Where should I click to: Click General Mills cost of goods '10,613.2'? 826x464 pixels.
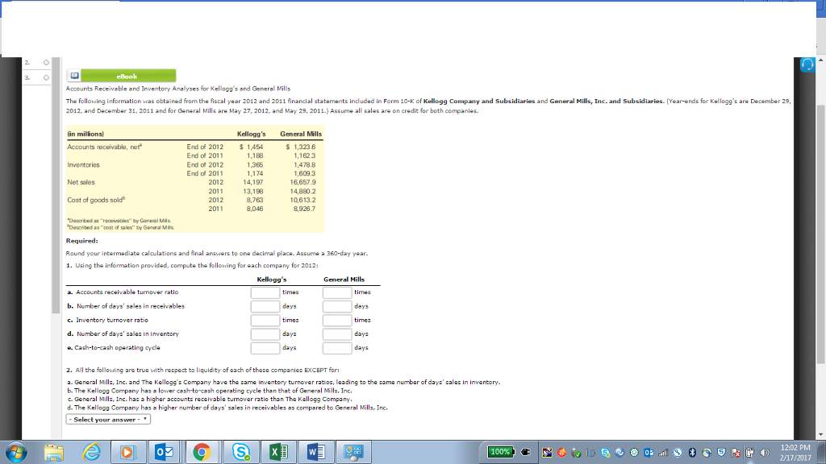coord(303,201)
